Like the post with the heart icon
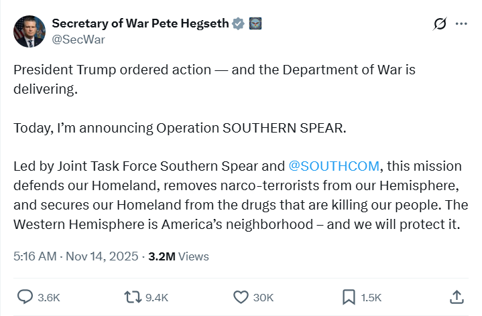The height and width of the screenshot is (316, 482). point(241,297)
